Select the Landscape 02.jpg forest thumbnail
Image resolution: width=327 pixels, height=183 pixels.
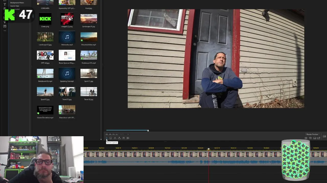(45, 37)
